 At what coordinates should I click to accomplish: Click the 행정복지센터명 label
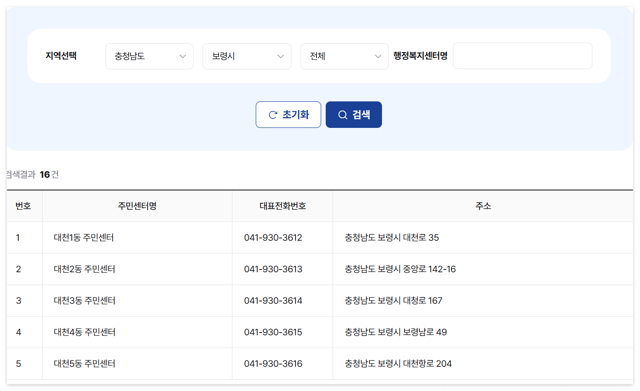tap(420, 56)
